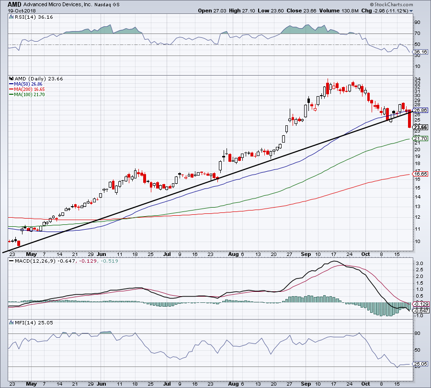Click the 34 price level on the price axis
Viewport: 431px width, 388px height.
[x=417, y=79]
